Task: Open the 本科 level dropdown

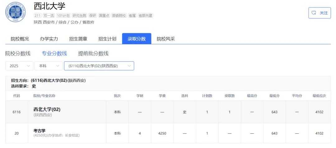Action: point(49,66)
